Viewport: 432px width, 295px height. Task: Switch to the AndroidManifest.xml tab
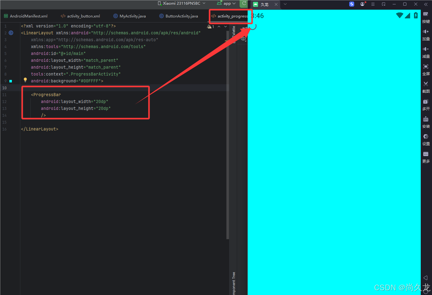(26, 16)
